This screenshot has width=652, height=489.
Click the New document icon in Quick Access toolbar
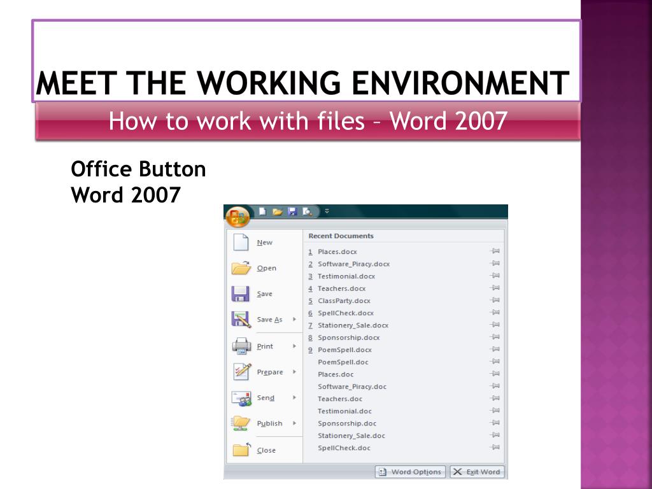click(x=262, y=211)
